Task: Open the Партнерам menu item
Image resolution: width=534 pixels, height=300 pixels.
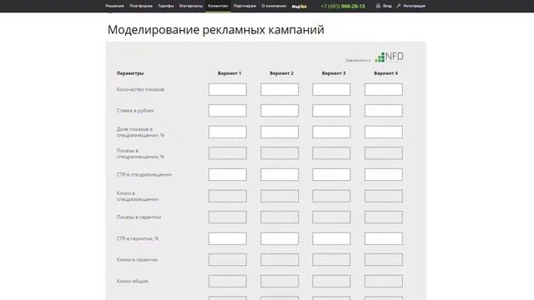Action: coord(244,6)
